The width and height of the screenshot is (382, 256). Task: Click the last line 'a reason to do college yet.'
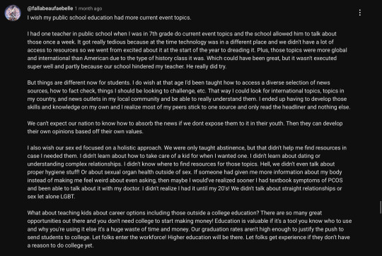point(60,245)
